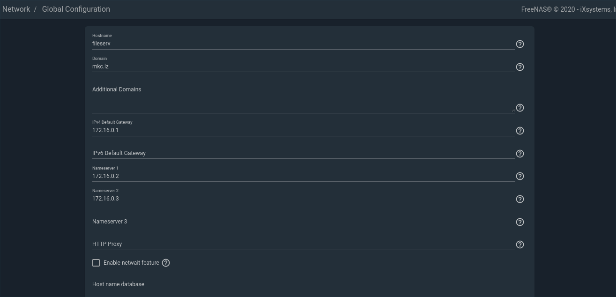Show help for IPv6 Default Gateway

520,154
